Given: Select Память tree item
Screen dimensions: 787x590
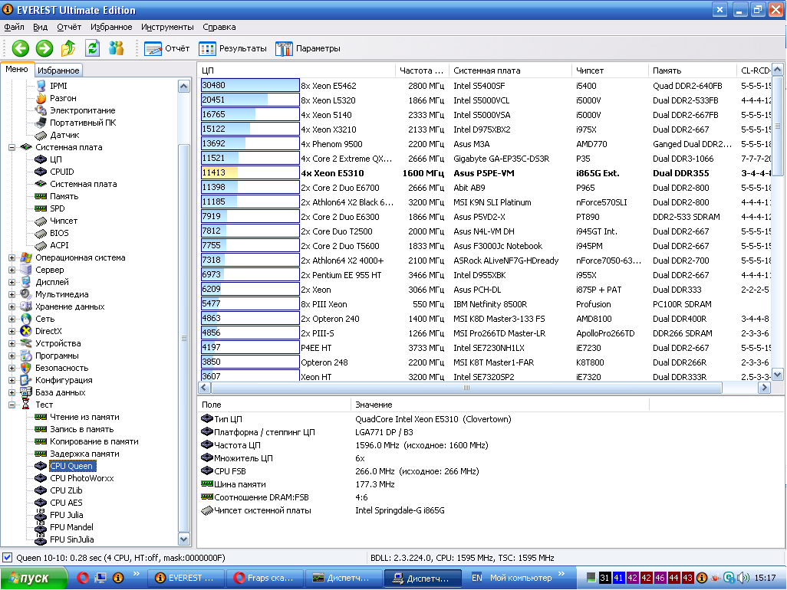Looking at the screenshot, I should pyautogui.click(x=64, y=196).
